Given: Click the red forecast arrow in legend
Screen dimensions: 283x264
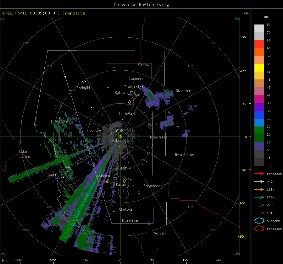Looking at the screenshot, I should tap(259, 174).
